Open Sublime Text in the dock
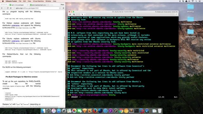 pyautogui.click(x=131, y=111)
